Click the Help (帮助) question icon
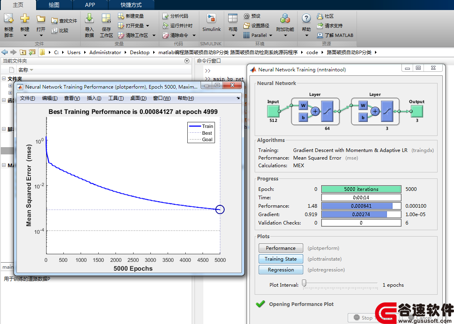Image resolution: width=454 pixels, height=324 pixels. tap(306, 18)
